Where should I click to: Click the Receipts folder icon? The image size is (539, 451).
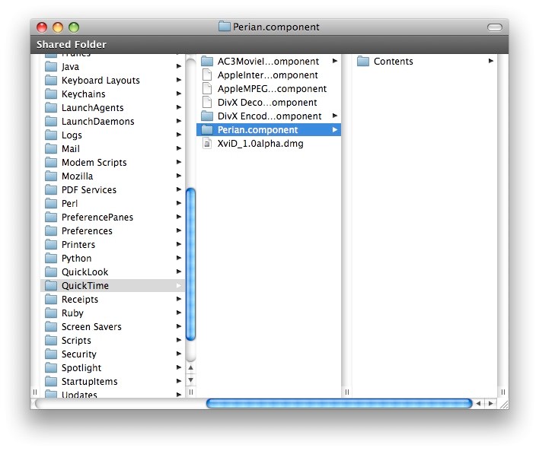tap(51, 299)
